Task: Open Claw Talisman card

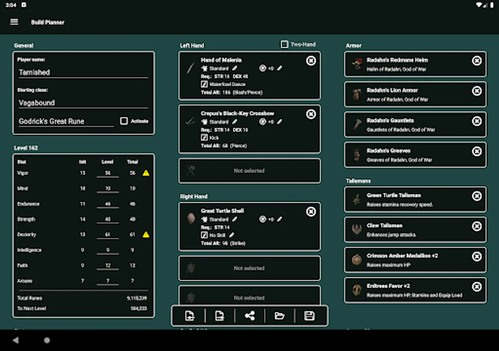Action: pyautogui.click(x=415, y=230)
